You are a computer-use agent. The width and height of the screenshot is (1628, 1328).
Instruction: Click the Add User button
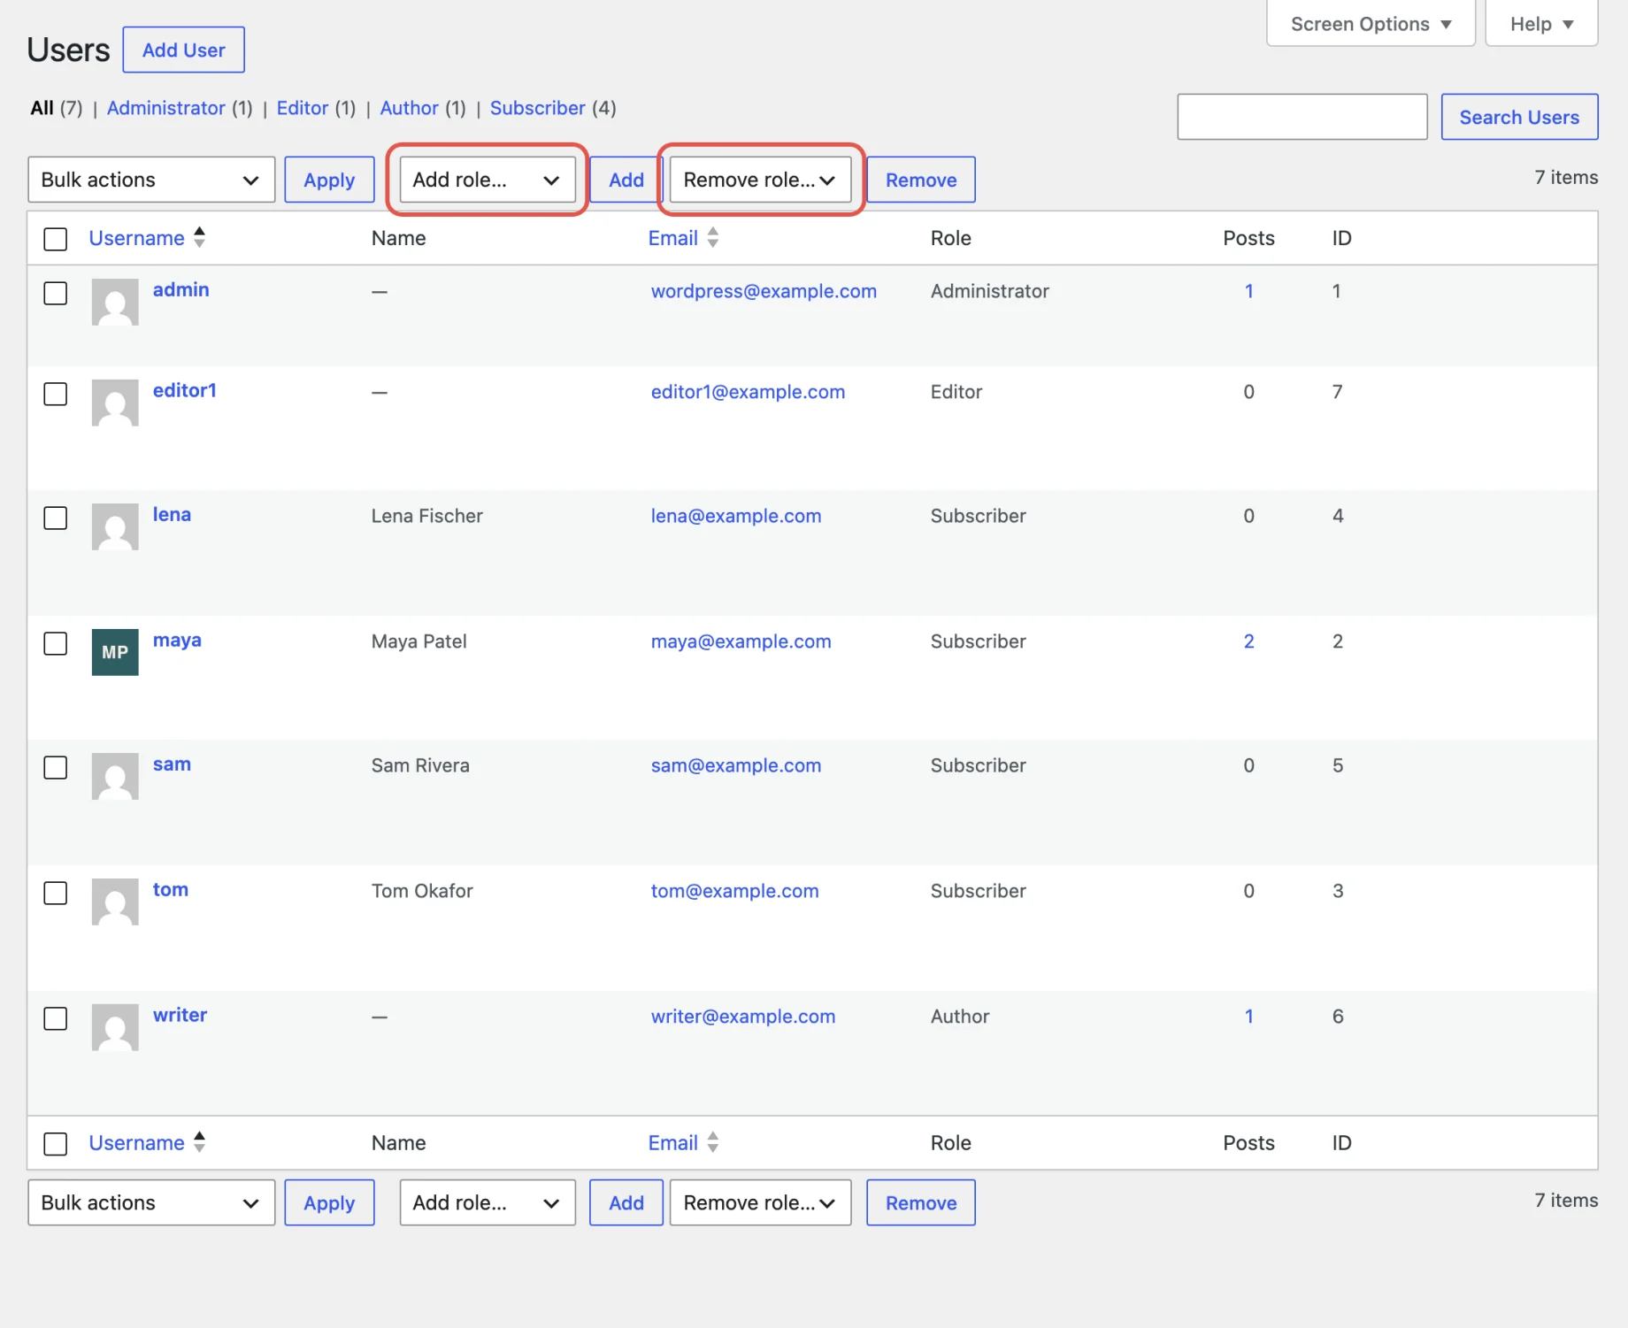(184, 50)
